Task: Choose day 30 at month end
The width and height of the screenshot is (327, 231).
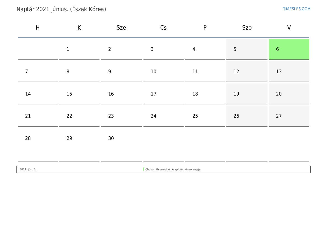Action: (121, 144)
